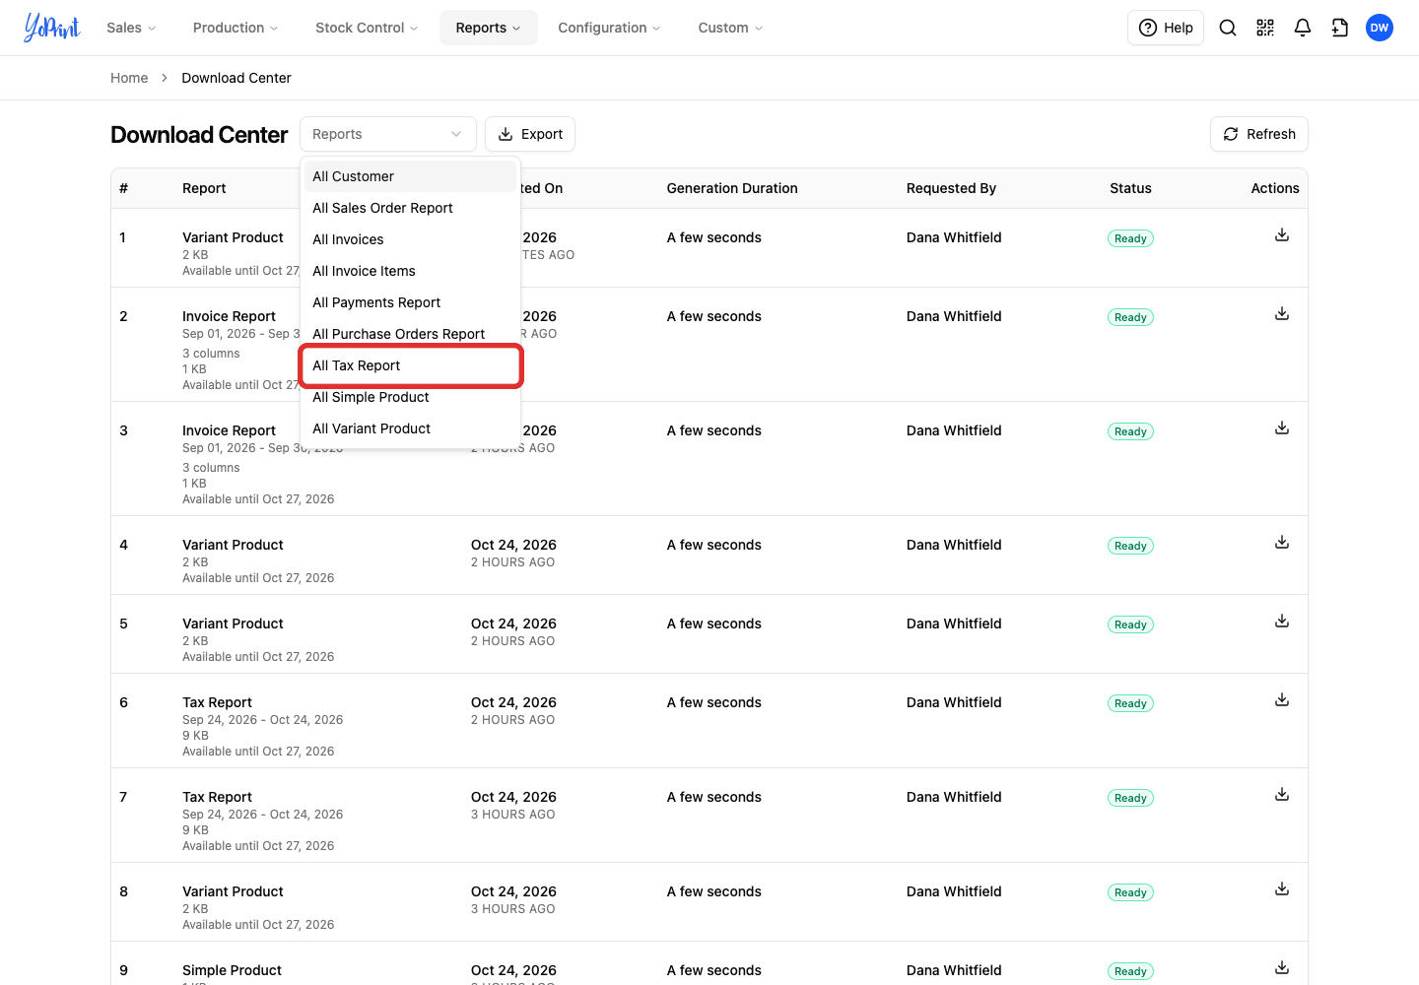Click the Download Center breadcrumb text
This screenshot has height=985, width=1419.
(236, 78)
